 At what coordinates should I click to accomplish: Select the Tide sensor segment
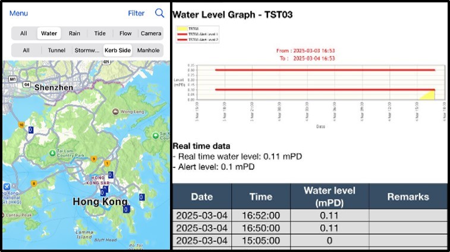(100, 34)
